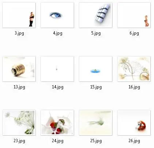Select the 4.jpg file name text
This screenshot has height=148, width=154.
58,33
